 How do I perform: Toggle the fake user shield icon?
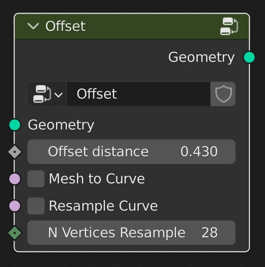tap(223, 94)
